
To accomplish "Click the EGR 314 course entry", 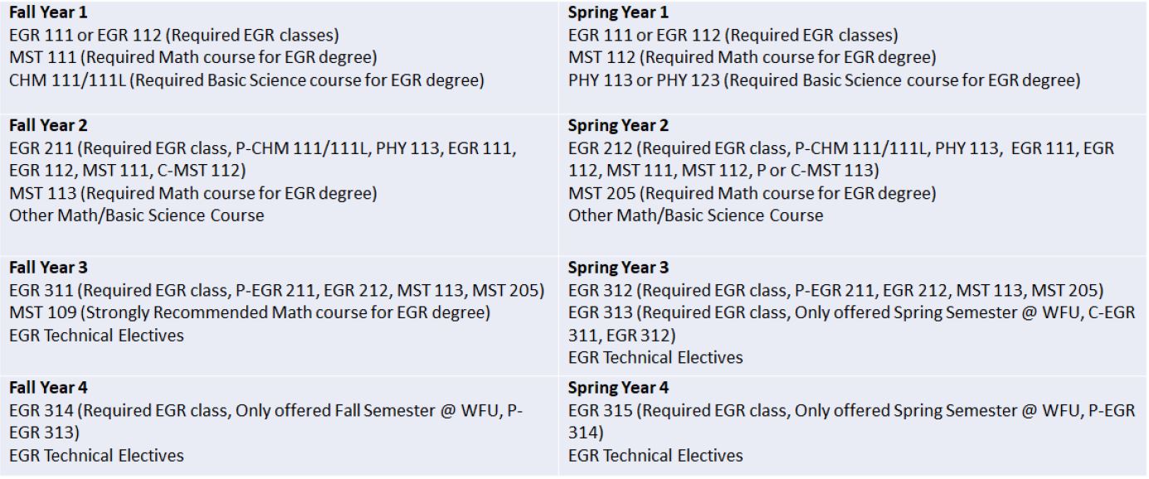I will coord(266,422).
